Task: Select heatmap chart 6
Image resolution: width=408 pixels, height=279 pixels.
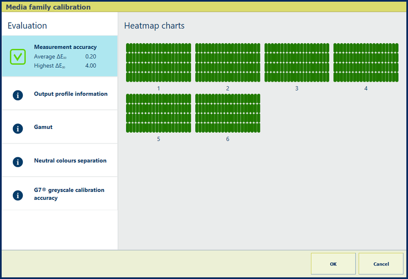Action: coord(228,113)
